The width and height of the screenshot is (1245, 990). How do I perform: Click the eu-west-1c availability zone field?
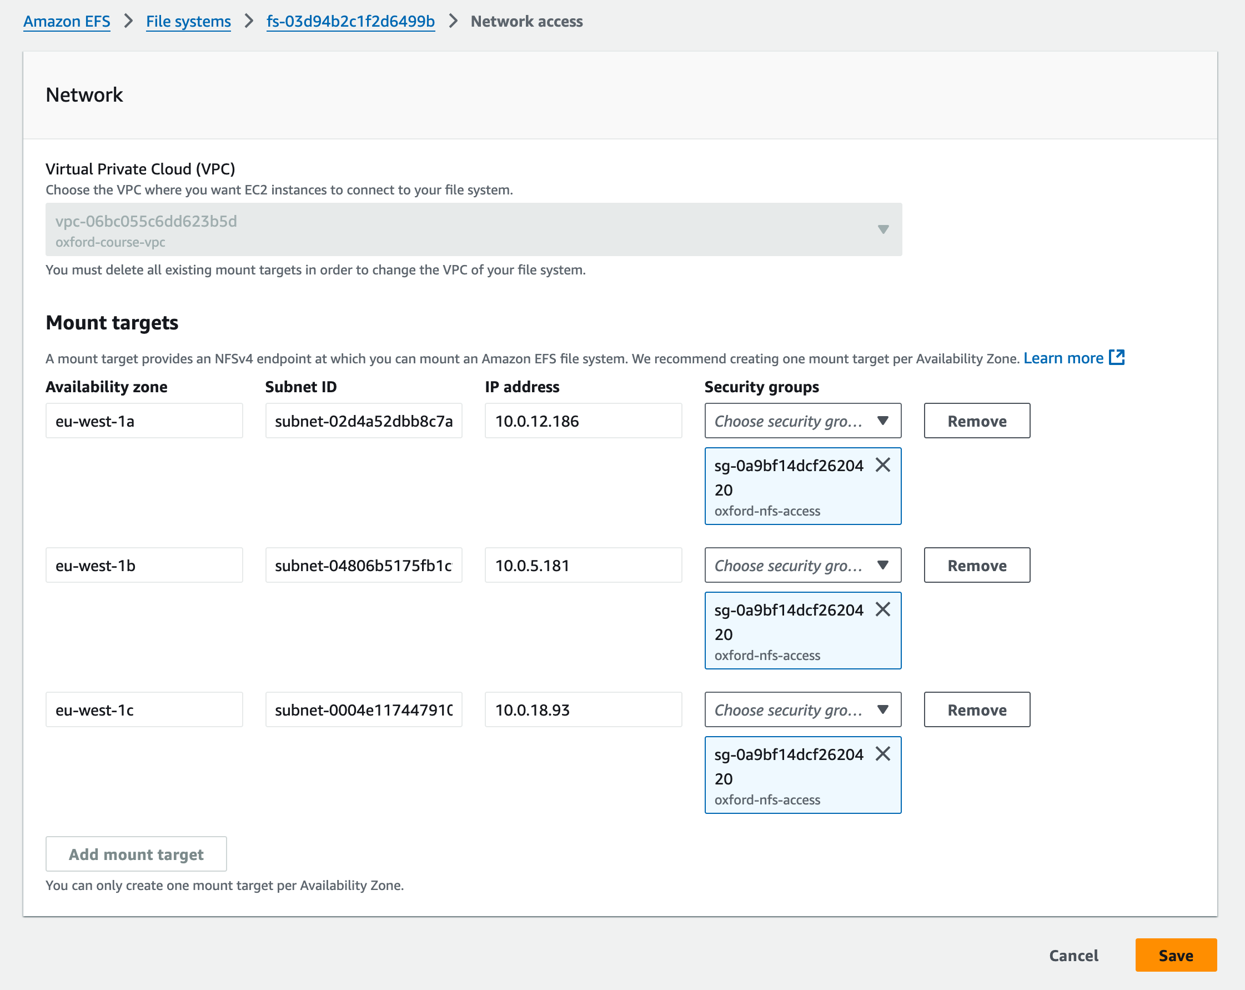coord(144,710)
